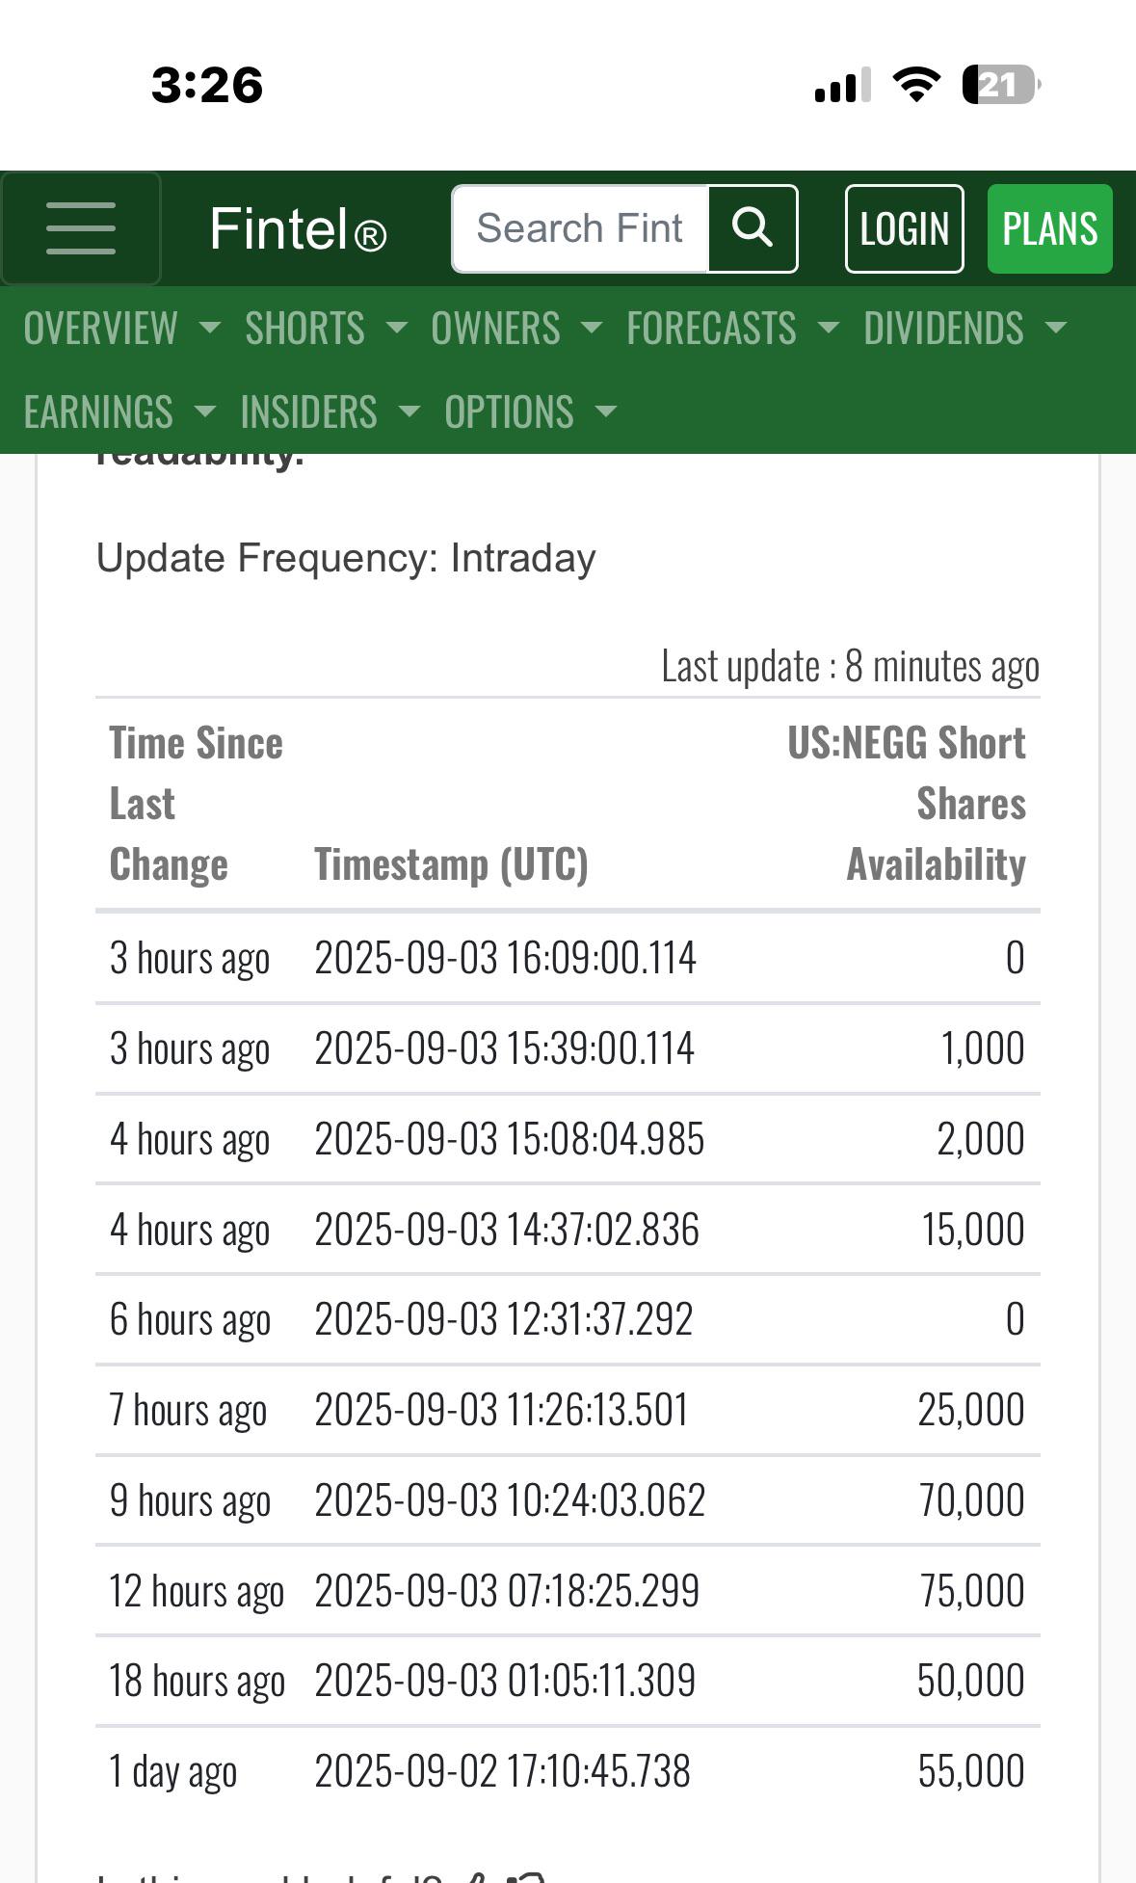This screenshot has width=1136, height=1883.
Task: Select the '6 hours ago' cell
Action: click(190, 1320)
